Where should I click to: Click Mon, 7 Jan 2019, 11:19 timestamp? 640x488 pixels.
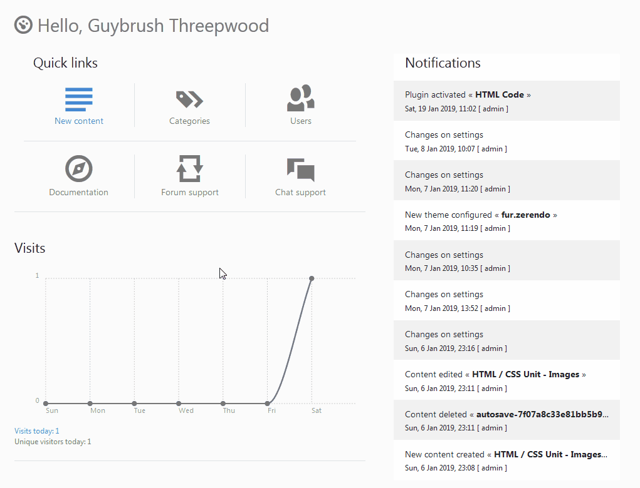(x=441, y=228)
